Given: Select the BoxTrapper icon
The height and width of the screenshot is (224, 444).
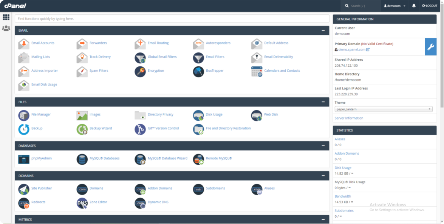Looking at the screenshot, I should [198, 71].
